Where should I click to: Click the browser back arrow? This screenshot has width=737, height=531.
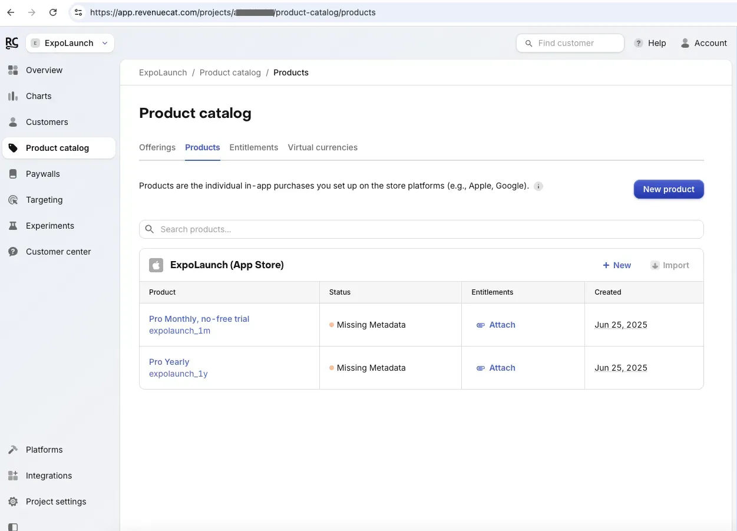pos(11,12)
